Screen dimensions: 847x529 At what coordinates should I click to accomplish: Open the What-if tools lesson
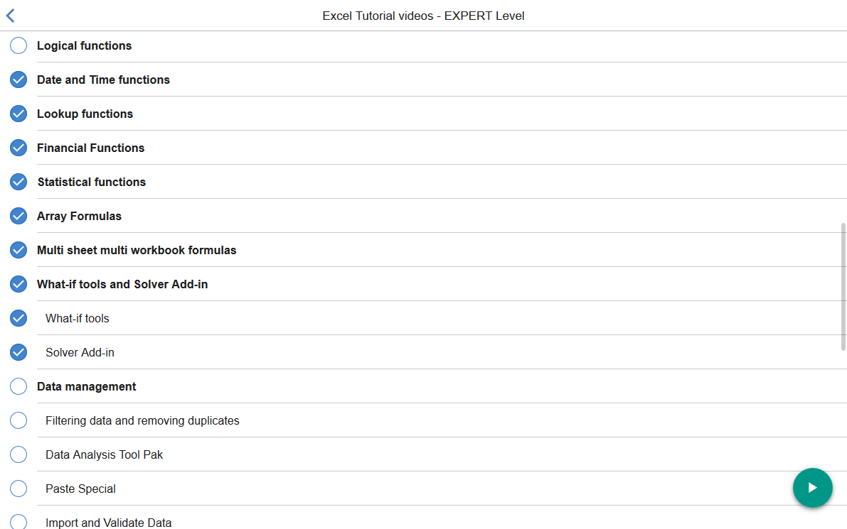78,318
